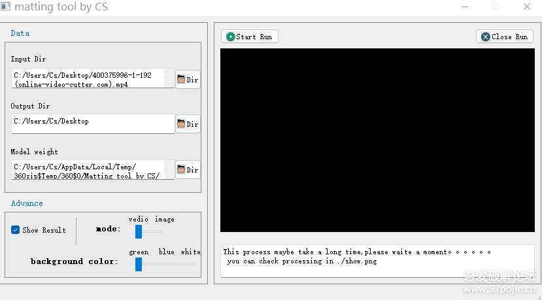Click the Show Result label text

point(44,230)
